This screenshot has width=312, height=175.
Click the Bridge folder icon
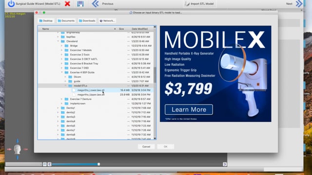[x=66, y=46]
